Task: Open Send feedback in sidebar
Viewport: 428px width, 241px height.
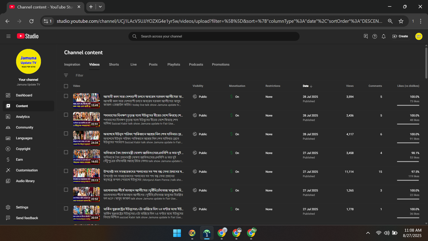Action: tap(27, 218)
